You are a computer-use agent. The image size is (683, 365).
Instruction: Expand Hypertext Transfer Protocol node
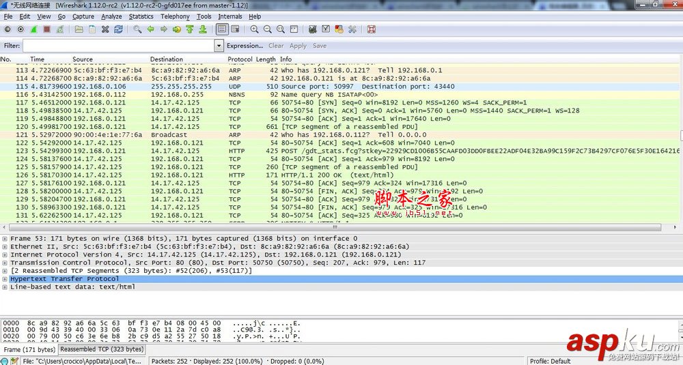(x=5, y=279)
